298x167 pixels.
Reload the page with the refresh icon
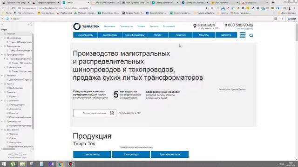click(x=14, y=8)
